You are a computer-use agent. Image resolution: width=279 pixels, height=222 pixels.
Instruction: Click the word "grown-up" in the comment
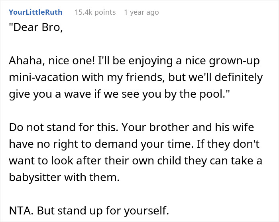[x=234, y=62]
